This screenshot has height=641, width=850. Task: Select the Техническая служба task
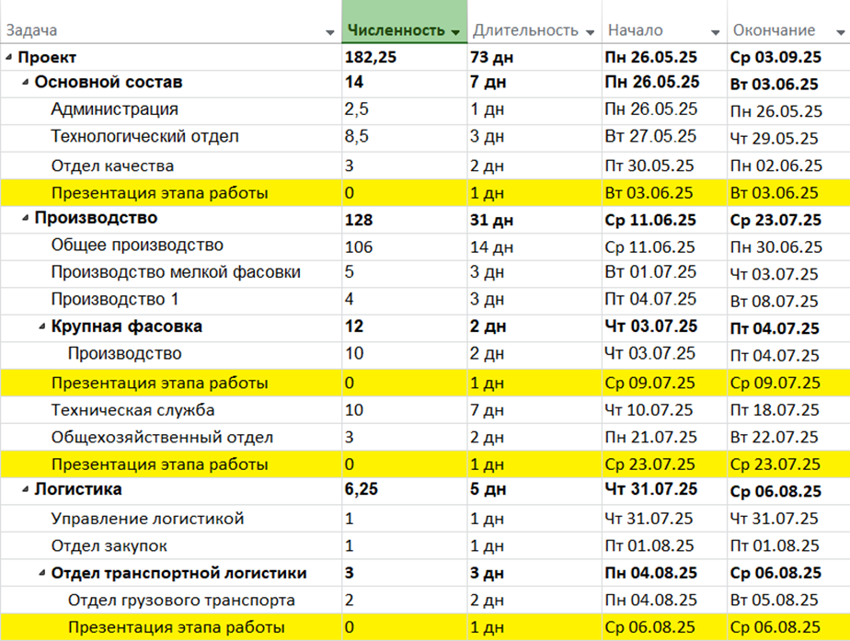[x=132, y=410]
